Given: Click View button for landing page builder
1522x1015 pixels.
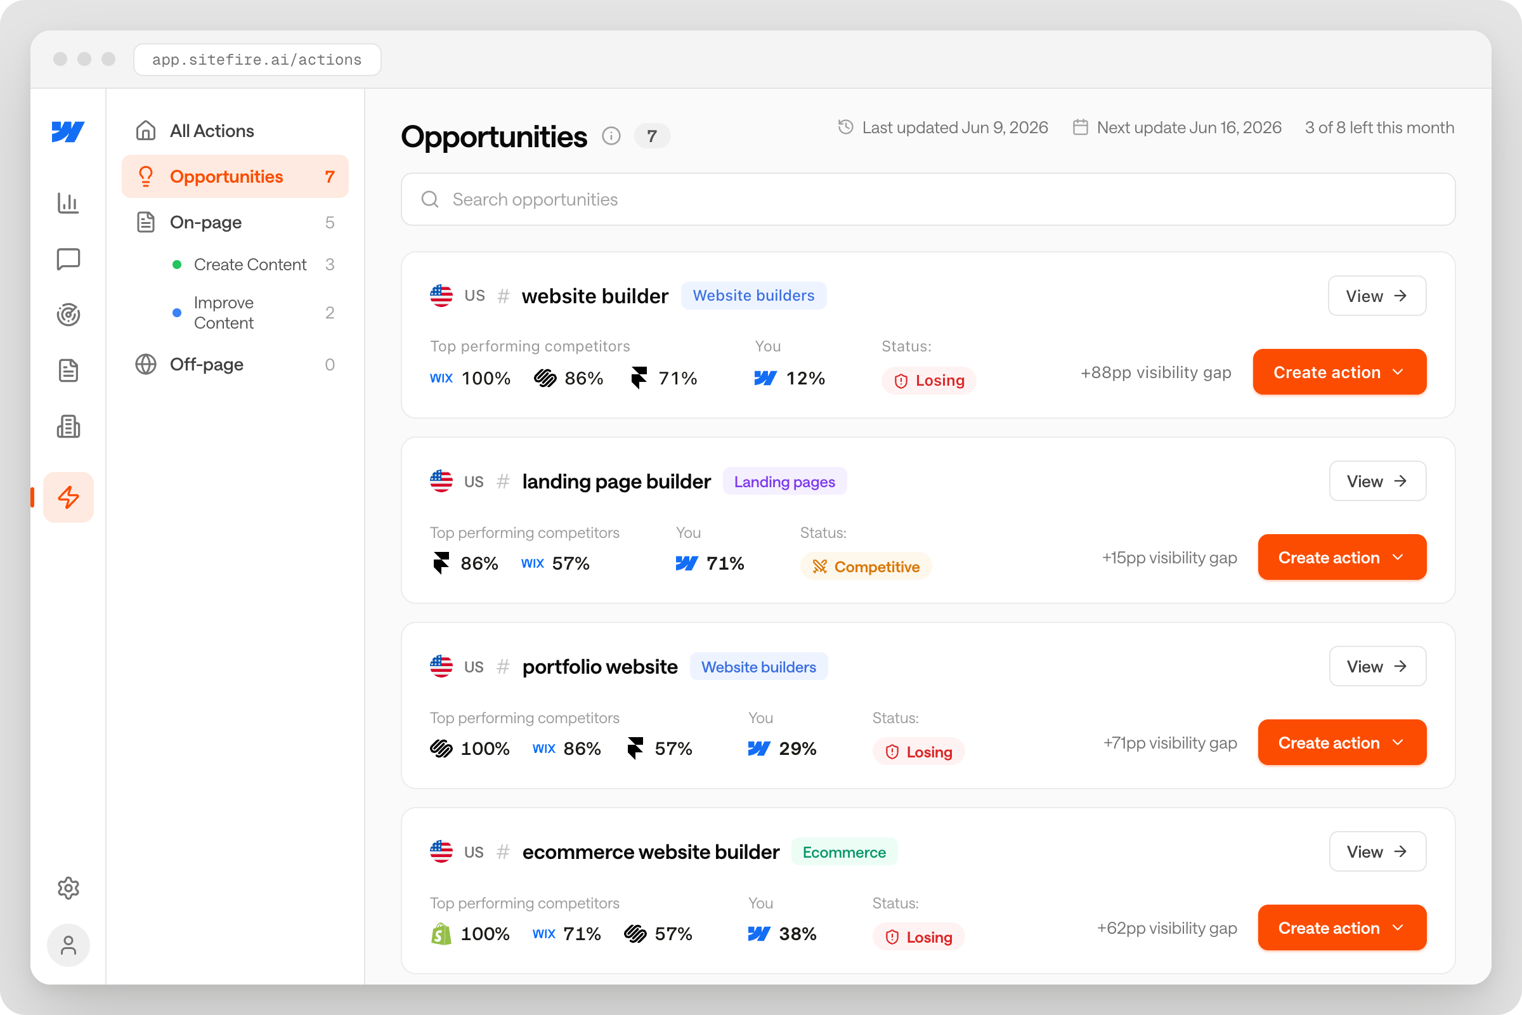Looking at the screenshot, I should click(1377, 481).
